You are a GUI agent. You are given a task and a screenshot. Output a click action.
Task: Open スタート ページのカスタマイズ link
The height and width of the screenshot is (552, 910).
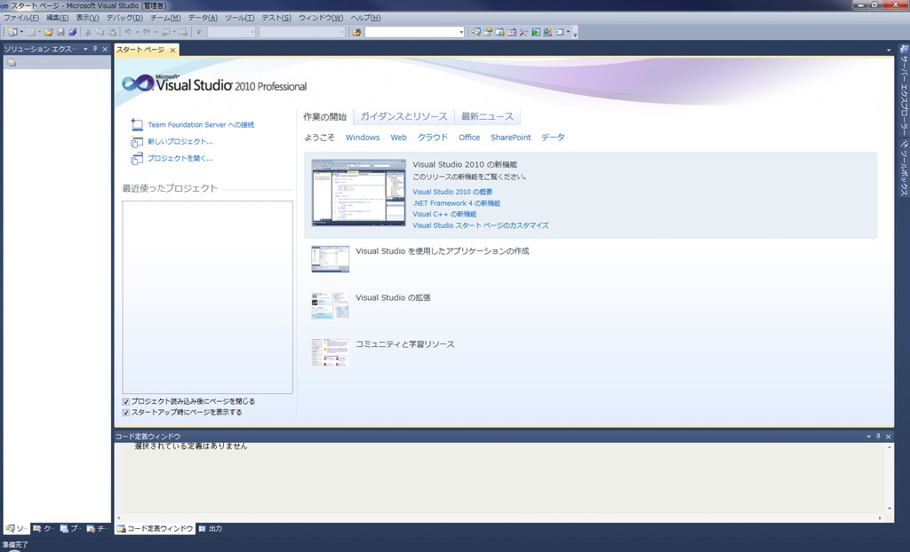pos(481,225)
